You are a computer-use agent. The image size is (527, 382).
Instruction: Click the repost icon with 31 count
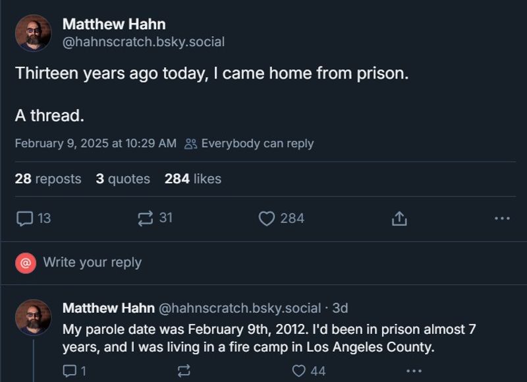146,218
